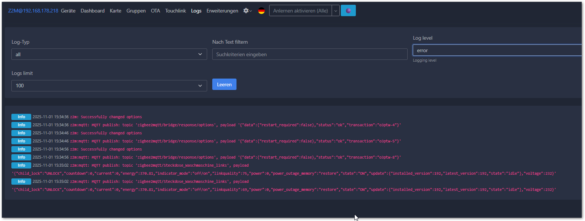This screenshot has width=585, height=221.
Task: Select the Logs menu item
Action: (x=196, y=11)
